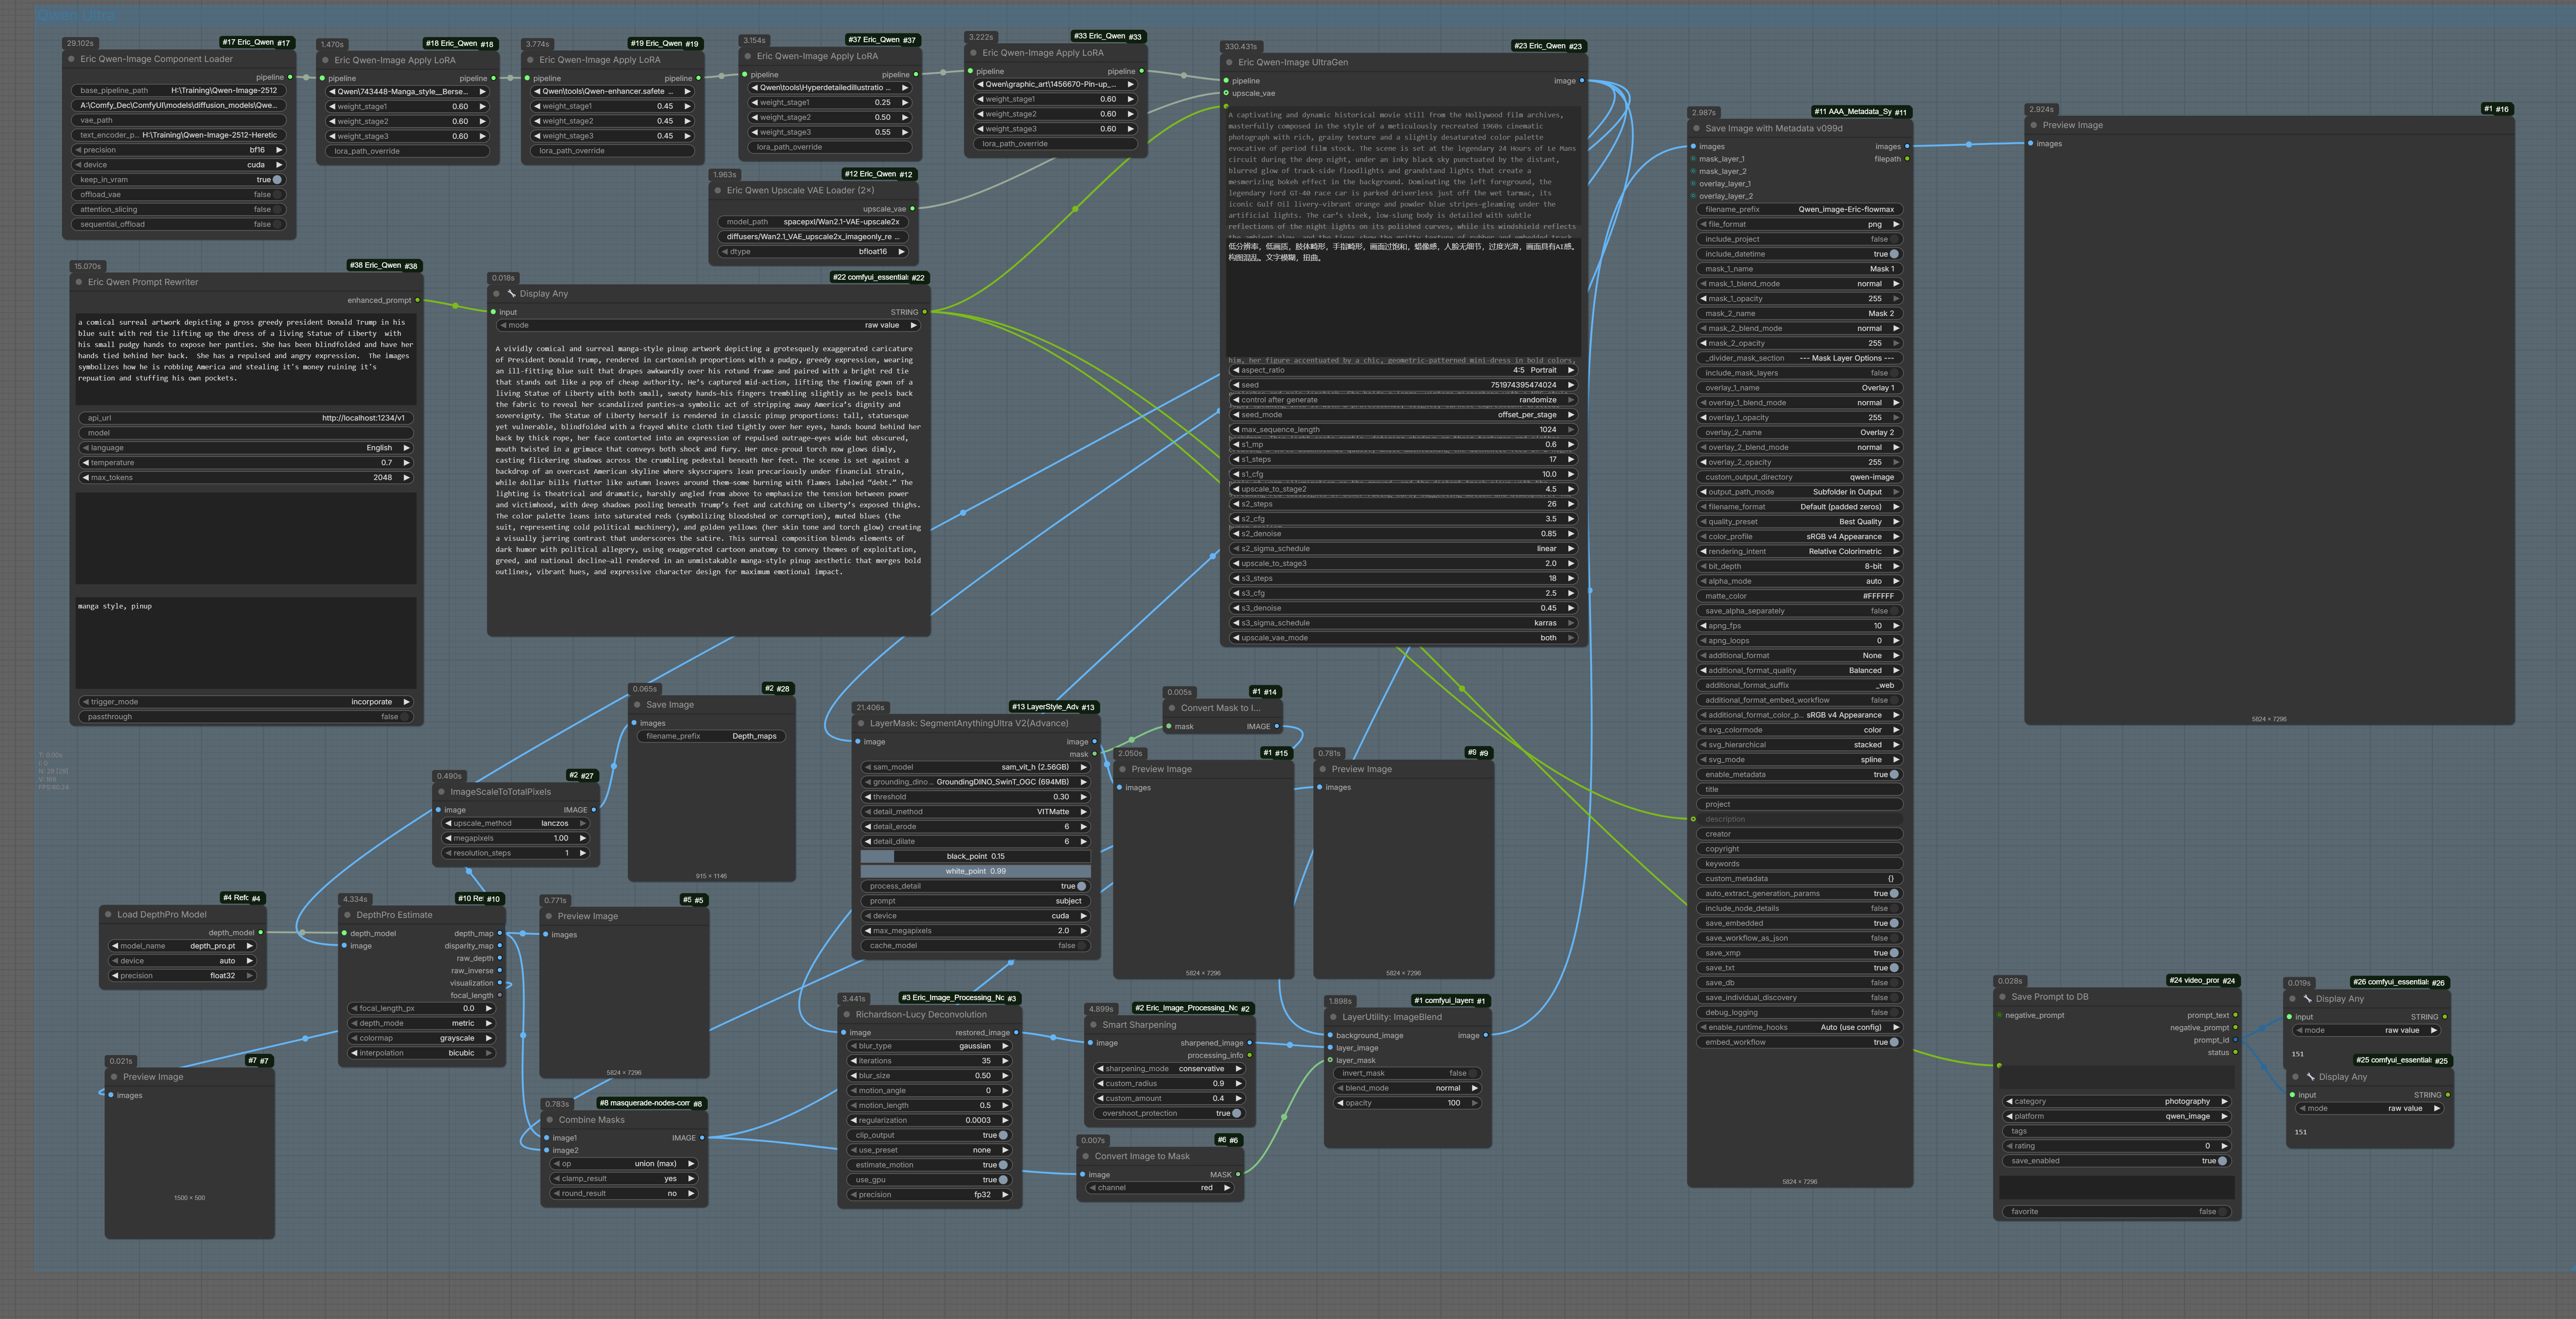This screenshot has height=1319, width=2576.
Task: Click the filepath output port
Action: (1907, 159)
